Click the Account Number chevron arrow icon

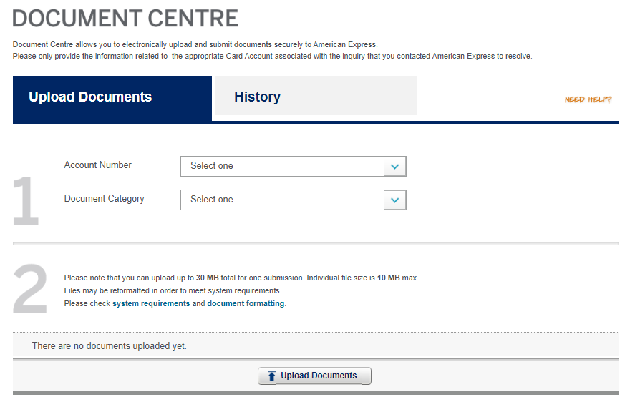coord(395,166)
